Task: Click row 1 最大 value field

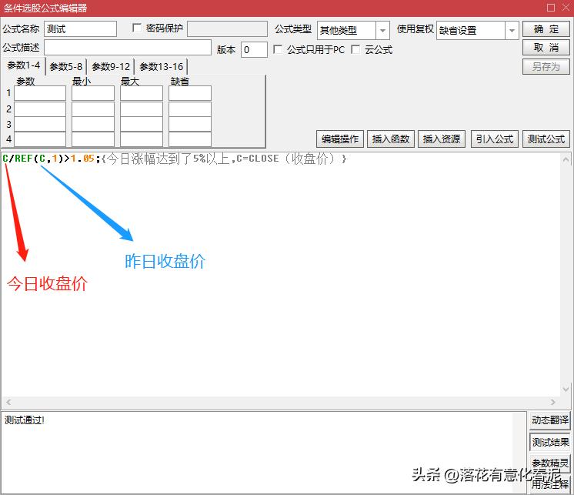Action: (x=142, y=93)
